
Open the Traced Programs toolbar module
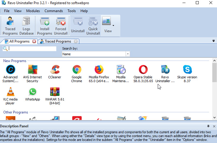point(10,26)
